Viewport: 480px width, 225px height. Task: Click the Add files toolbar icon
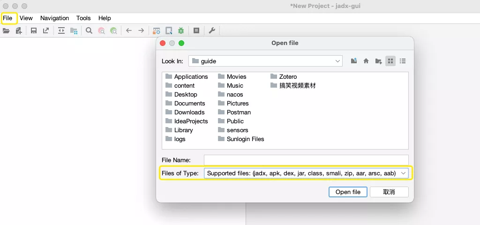coord(19,30)
